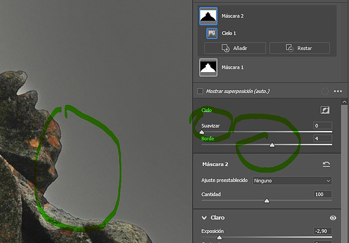The height and width of the screenshot is (243, 349).
Task: Toggle Claro section visibility eye
Action: (x=333, y=218)
